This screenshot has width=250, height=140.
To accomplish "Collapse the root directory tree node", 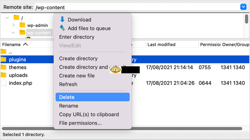I will coord(7,18).
